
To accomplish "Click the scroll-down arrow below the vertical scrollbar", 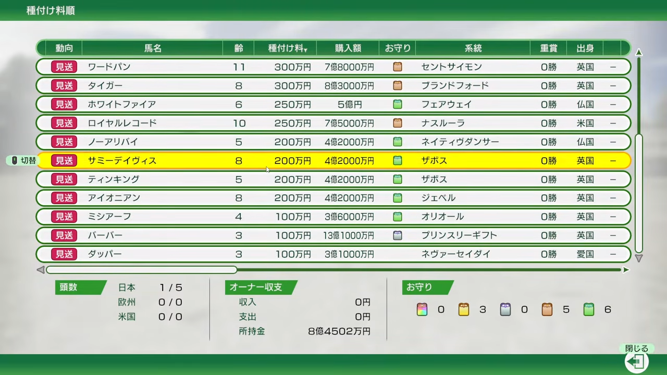I will (x=639, y=258).
